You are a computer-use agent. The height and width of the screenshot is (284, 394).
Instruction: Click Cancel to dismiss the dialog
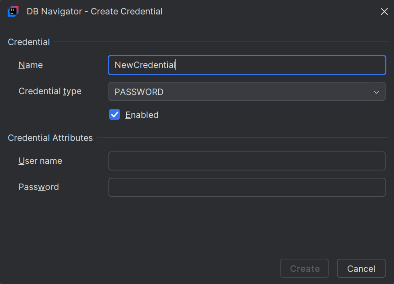[361, 268]
